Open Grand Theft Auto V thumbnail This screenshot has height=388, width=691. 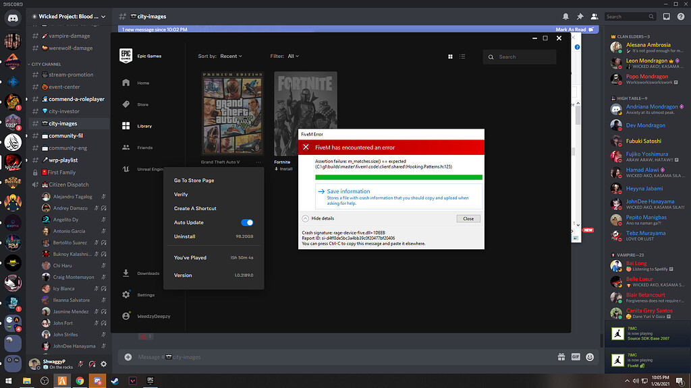[232, 113]
